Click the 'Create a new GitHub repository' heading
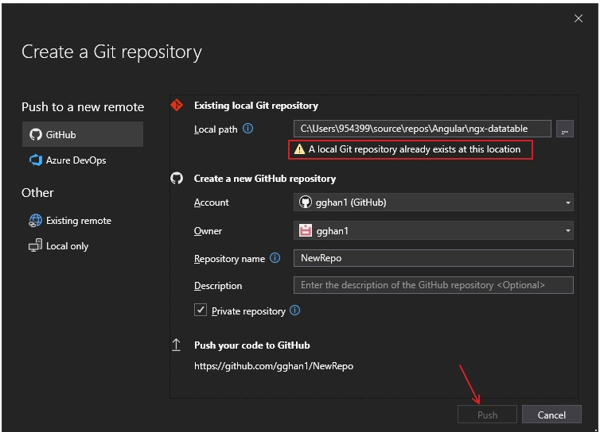Screen dimensions: 600x432 pos(265,179)
